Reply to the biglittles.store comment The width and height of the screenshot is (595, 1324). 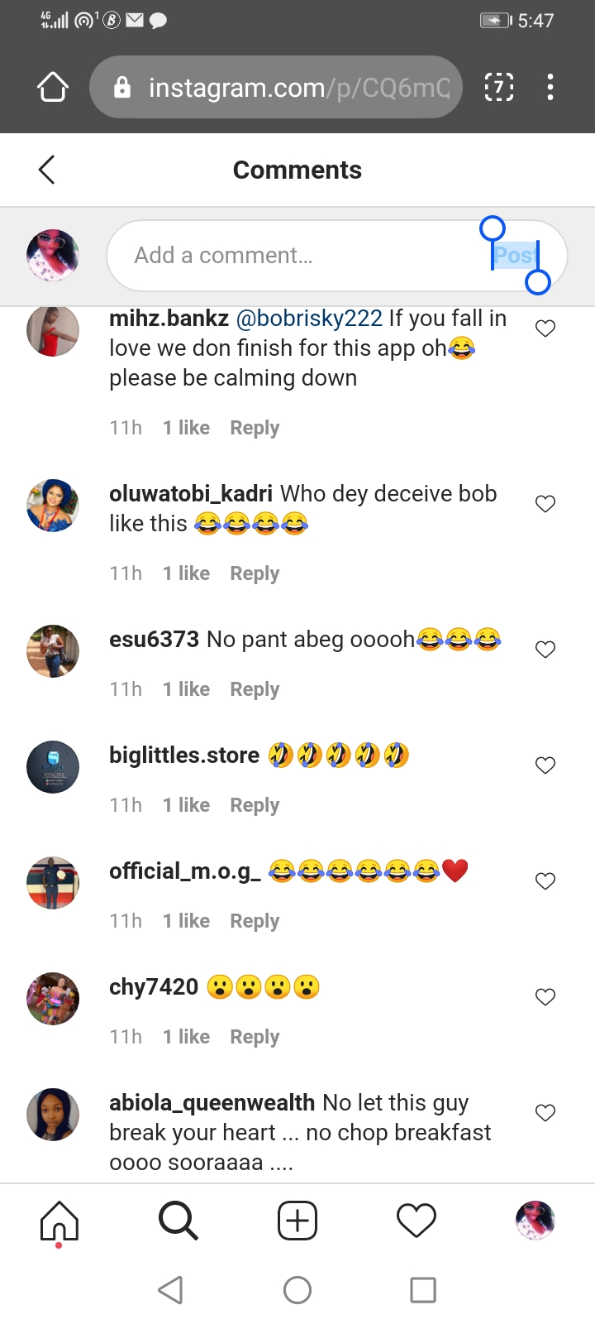[255, 805]
